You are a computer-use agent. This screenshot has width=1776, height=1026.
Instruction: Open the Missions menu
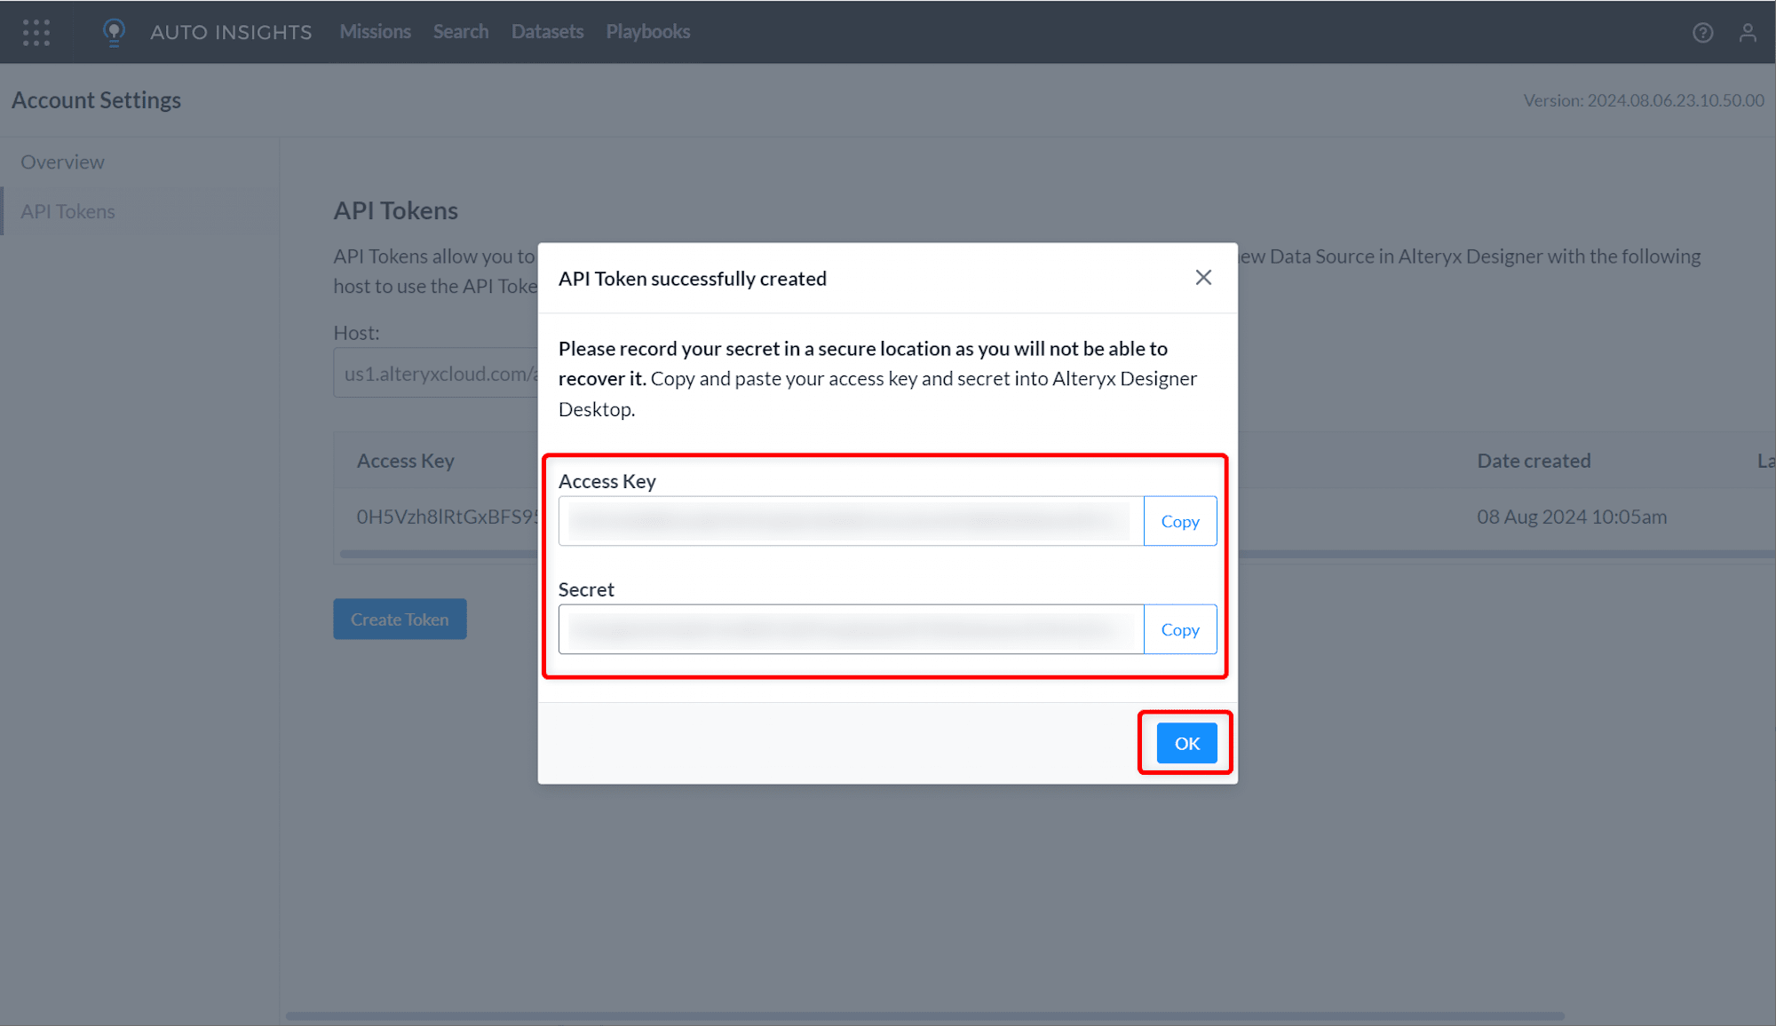[375, 32]
